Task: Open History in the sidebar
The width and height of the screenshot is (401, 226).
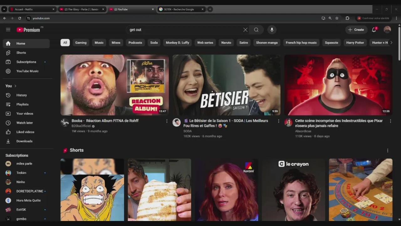Action: (x=26, y=95)
